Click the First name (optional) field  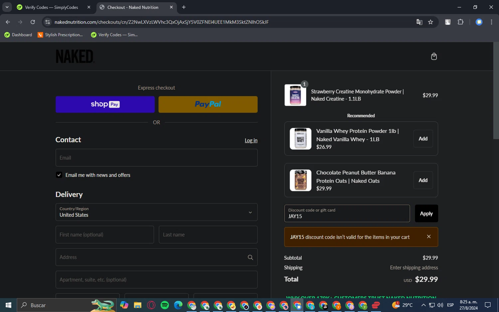(x=105, y=234)
